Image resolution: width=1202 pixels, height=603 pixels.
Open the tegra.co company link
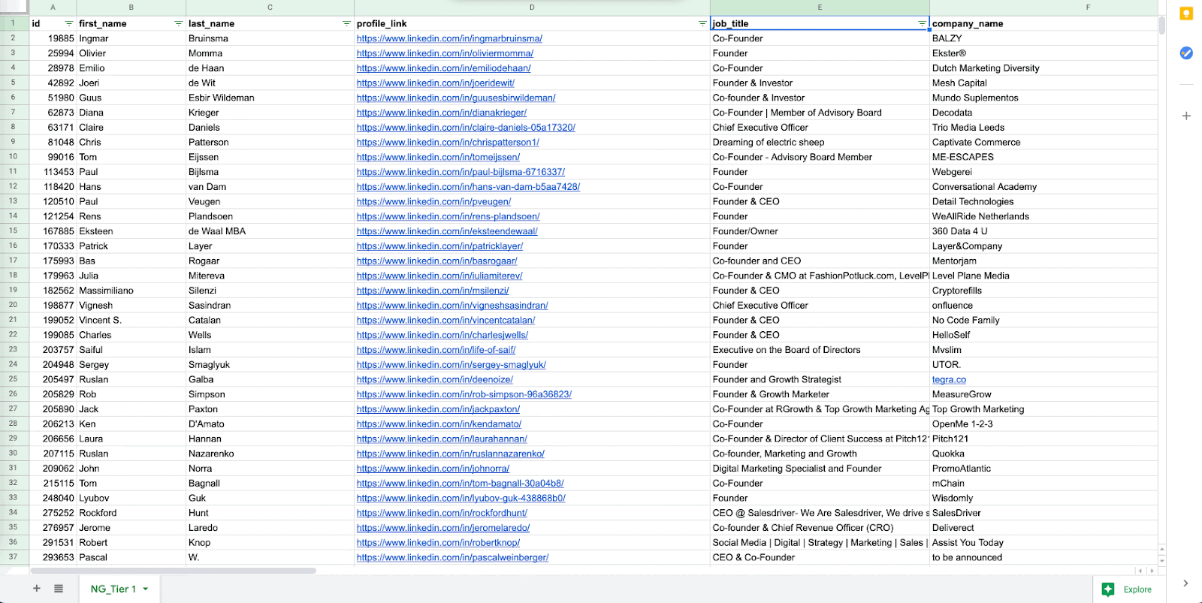(x=949, y=380)
